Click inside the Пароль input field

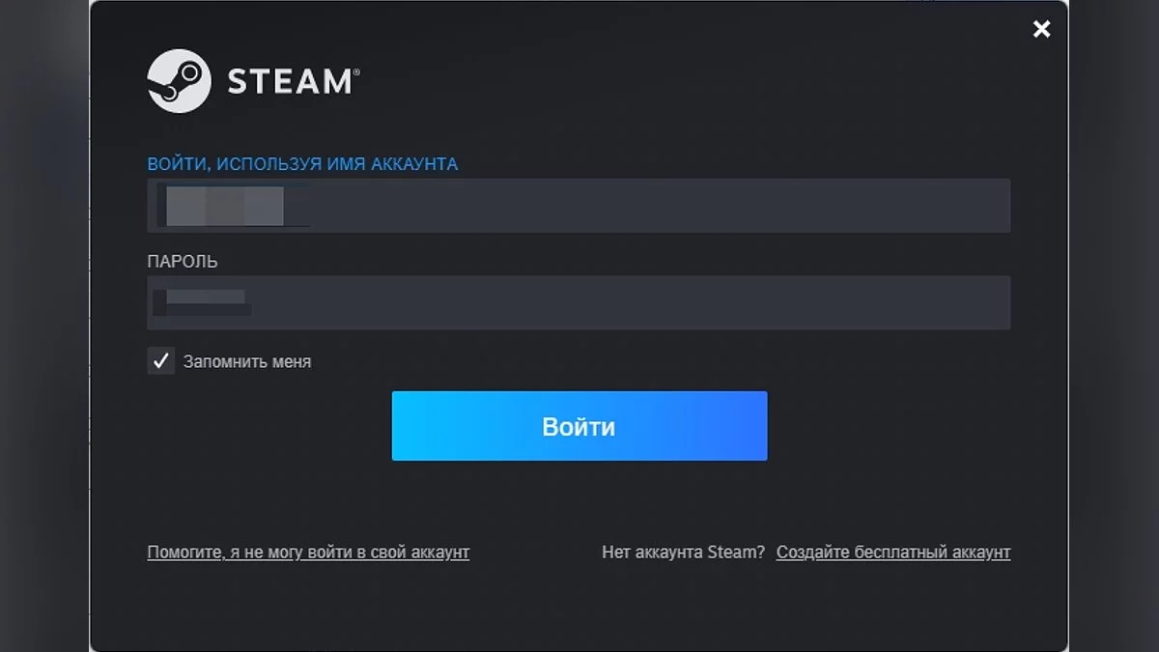click(579, 303)
